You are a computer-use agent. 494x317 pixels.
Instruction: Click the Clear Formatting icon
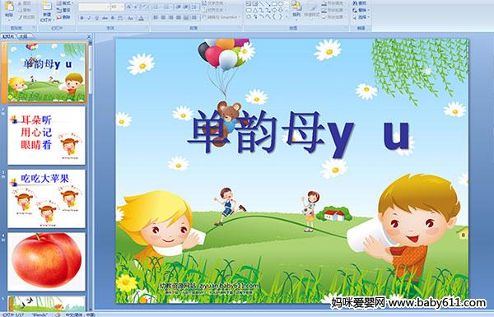(x=145, y=7)
